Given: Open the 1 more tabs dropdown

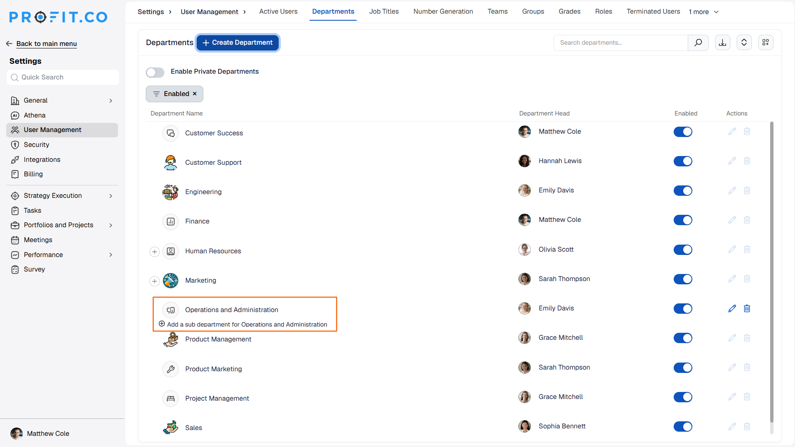Looking at the screenshot, I should 703,12.
